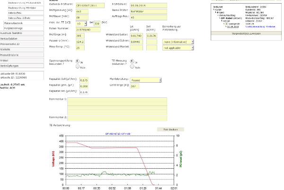284x190 pixels.
Task: Click the Kapazität ber. field
Action: (x=84, y=92)
